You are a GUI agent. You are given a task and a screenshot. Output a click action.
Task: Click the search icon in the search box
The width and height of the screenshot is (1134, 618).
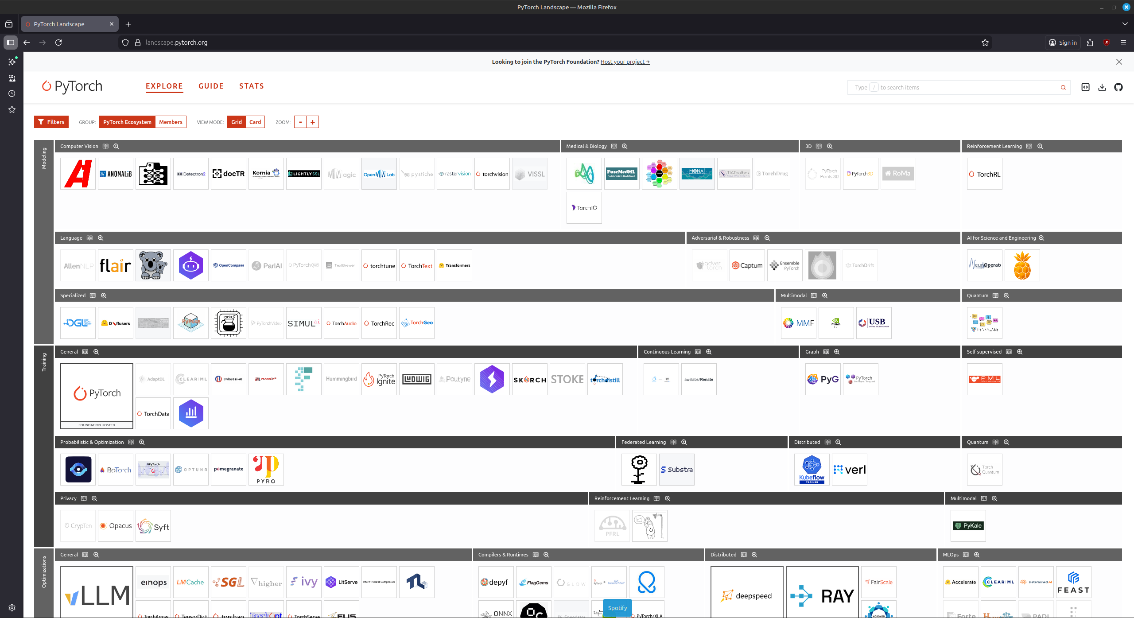point(1063,88)
